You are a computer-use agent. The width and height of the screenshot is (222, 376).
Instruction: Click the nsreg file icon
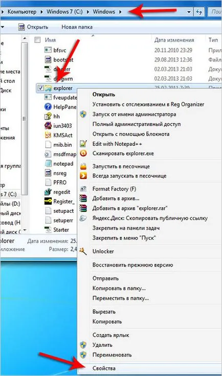(x=48, y=173)
